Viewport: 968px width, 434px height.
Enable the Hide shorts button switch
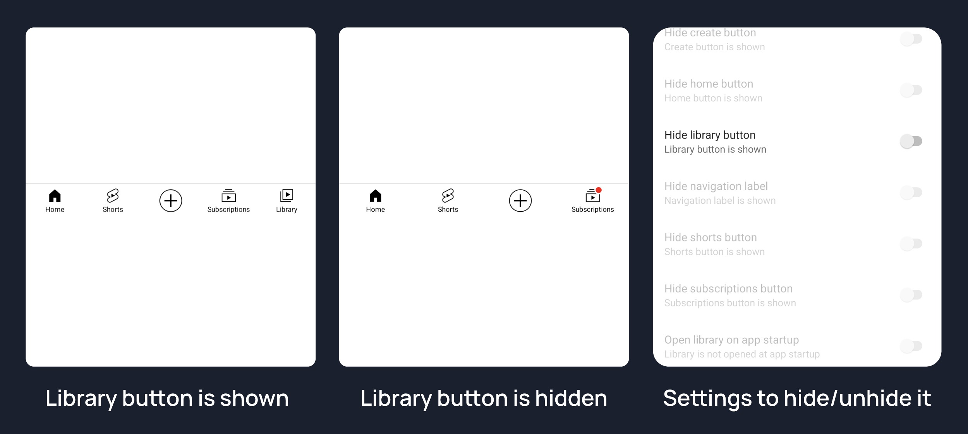coord(911,244)
